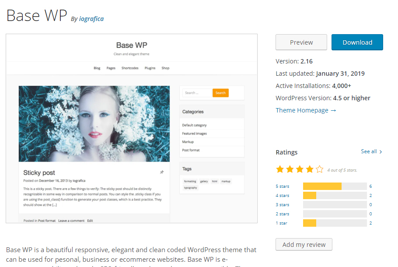The width and height of the screenshot is (398, 267).
Task: Click Leave a comment under the post
Action: coord(71,221)
